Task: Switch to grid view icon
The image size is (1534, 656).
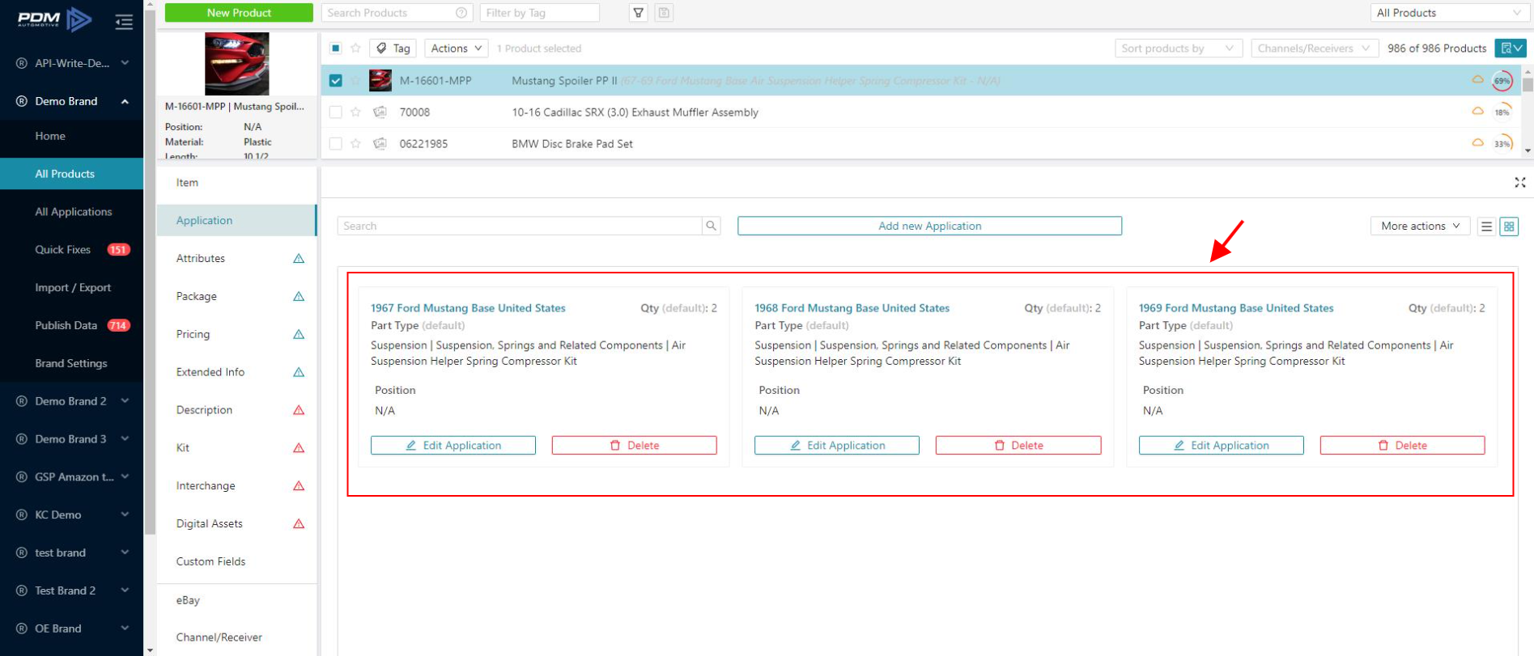Action: [x=1509, y=226]
